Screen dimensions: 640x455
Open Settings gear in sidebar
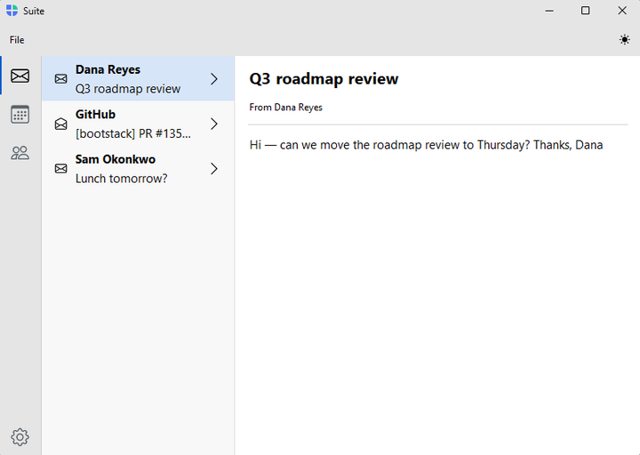(20, 437)
